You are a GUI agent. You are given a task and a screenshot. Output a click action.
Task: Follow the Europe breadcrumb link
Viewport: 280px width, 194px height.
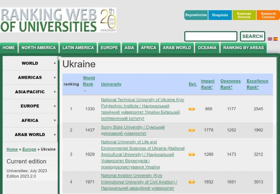click(x=29, y=149)
